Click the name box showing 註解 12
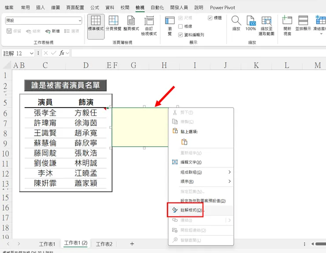Image resolution: width=326 pixels, height=253 pixels. (x=15, y=53)
